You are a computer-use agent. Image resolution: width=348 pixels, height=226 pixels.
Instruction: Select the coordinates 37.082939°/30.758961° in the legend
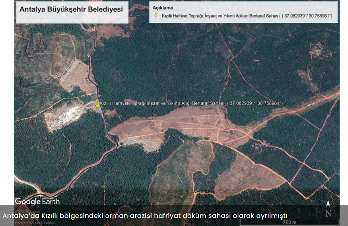tap(308, 16)
